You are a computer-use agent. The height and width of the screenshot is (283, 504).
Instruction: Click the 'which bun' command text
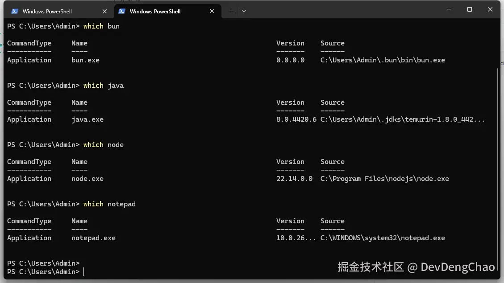[x=101, y=26]
